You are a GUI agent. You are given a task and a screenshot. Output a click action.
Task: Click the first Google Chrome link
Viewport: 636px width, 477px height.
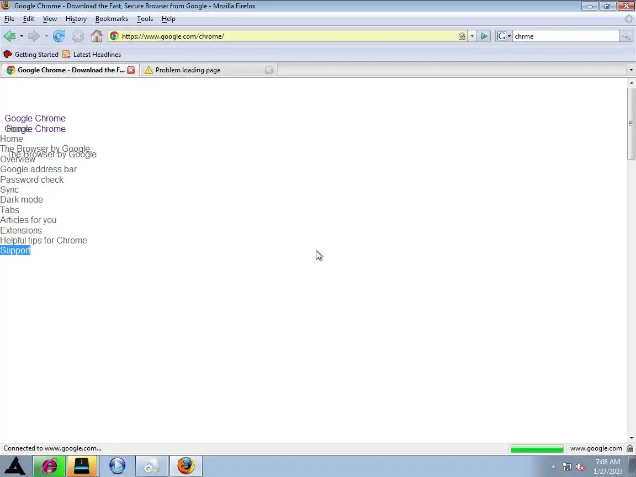point(35,119)
